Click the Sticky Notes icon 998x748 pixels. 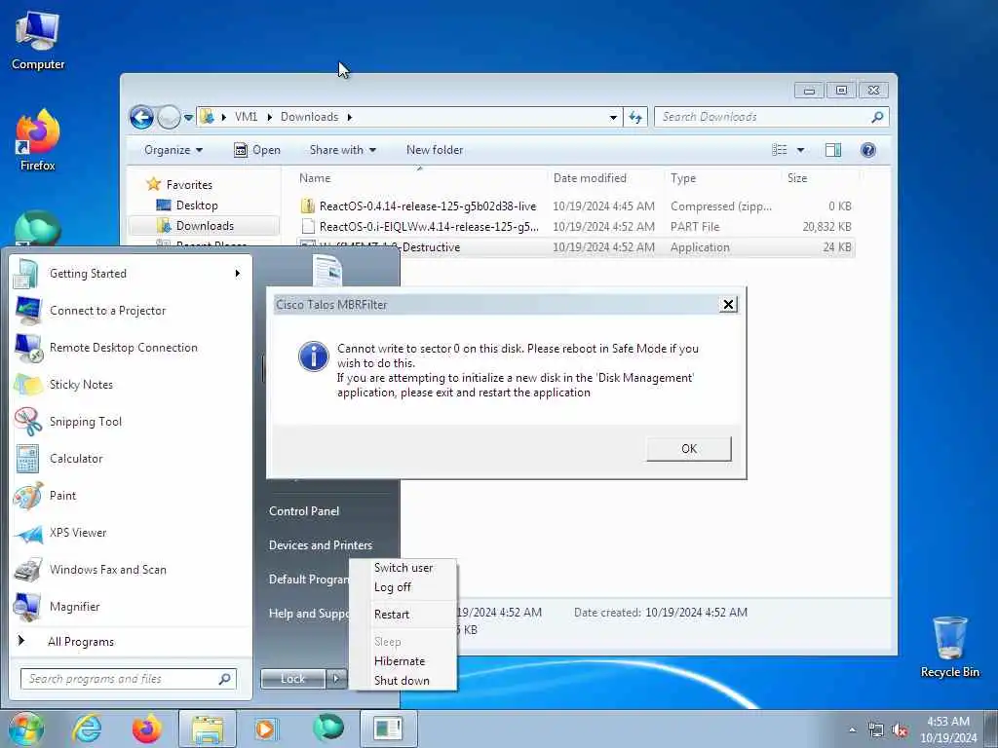[x=28, y=385]
